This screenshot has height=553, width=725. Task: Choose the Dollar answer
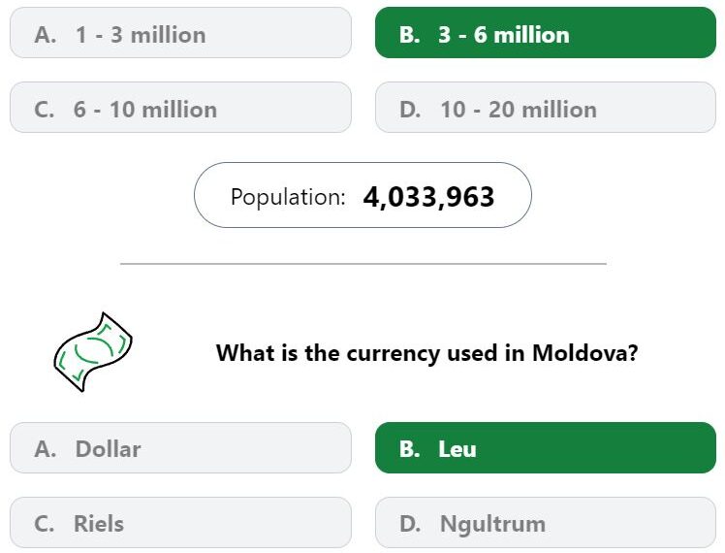[x=180, y=448]
